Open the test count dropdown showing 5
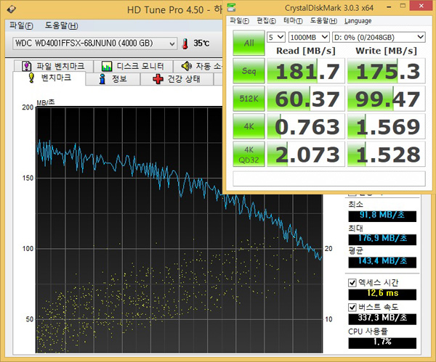The height and width of the screenshot is (362, 436). (276, 37)
